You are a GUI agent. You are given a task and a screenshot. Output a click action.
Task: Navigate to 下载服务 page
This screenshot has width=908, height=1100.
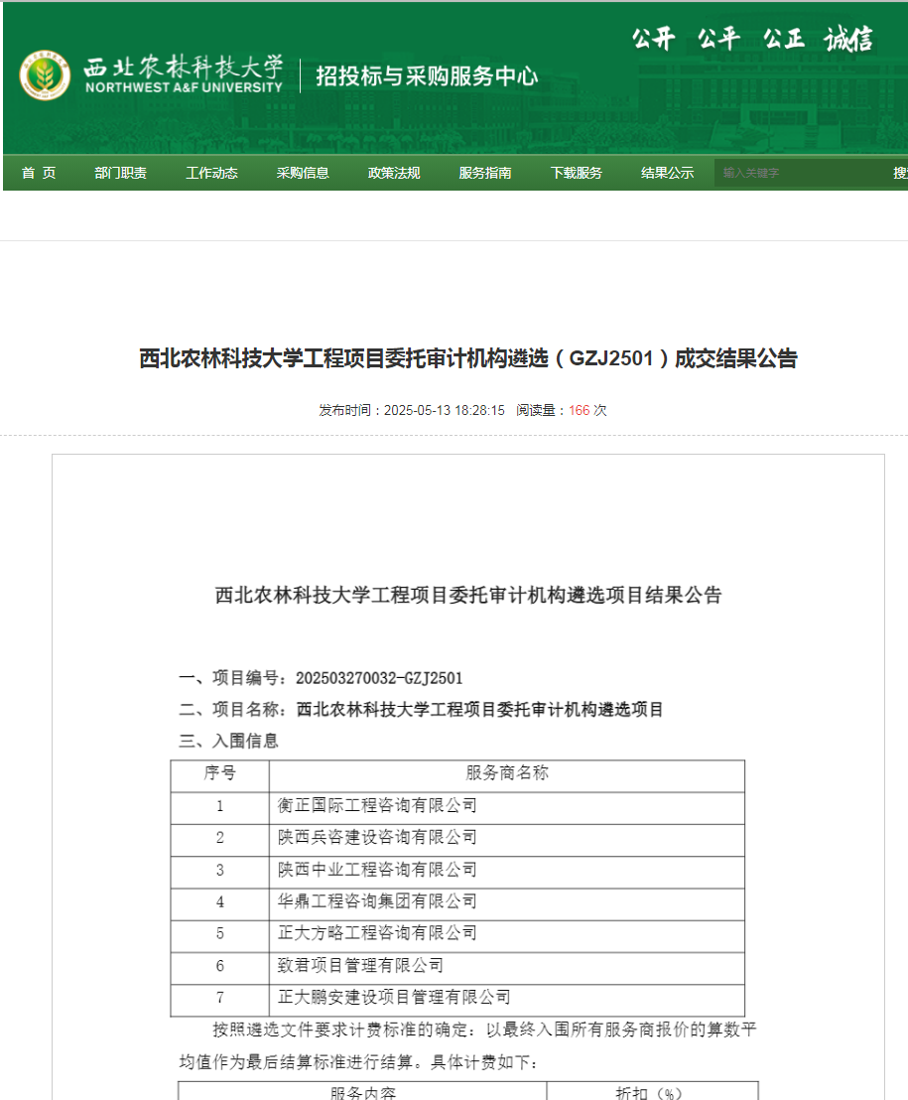[577, 173]
